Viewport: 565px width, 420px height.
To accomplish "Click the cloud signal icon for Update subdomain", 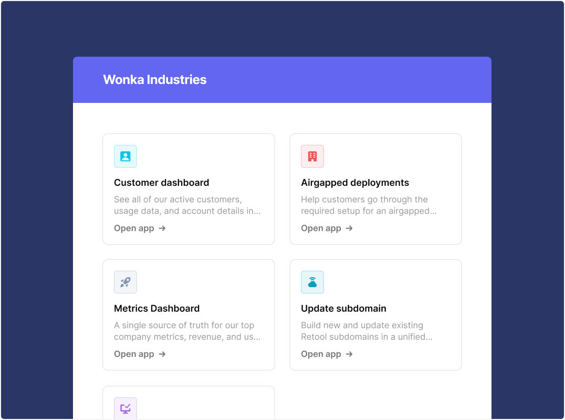I will click(x=312, y=282).
